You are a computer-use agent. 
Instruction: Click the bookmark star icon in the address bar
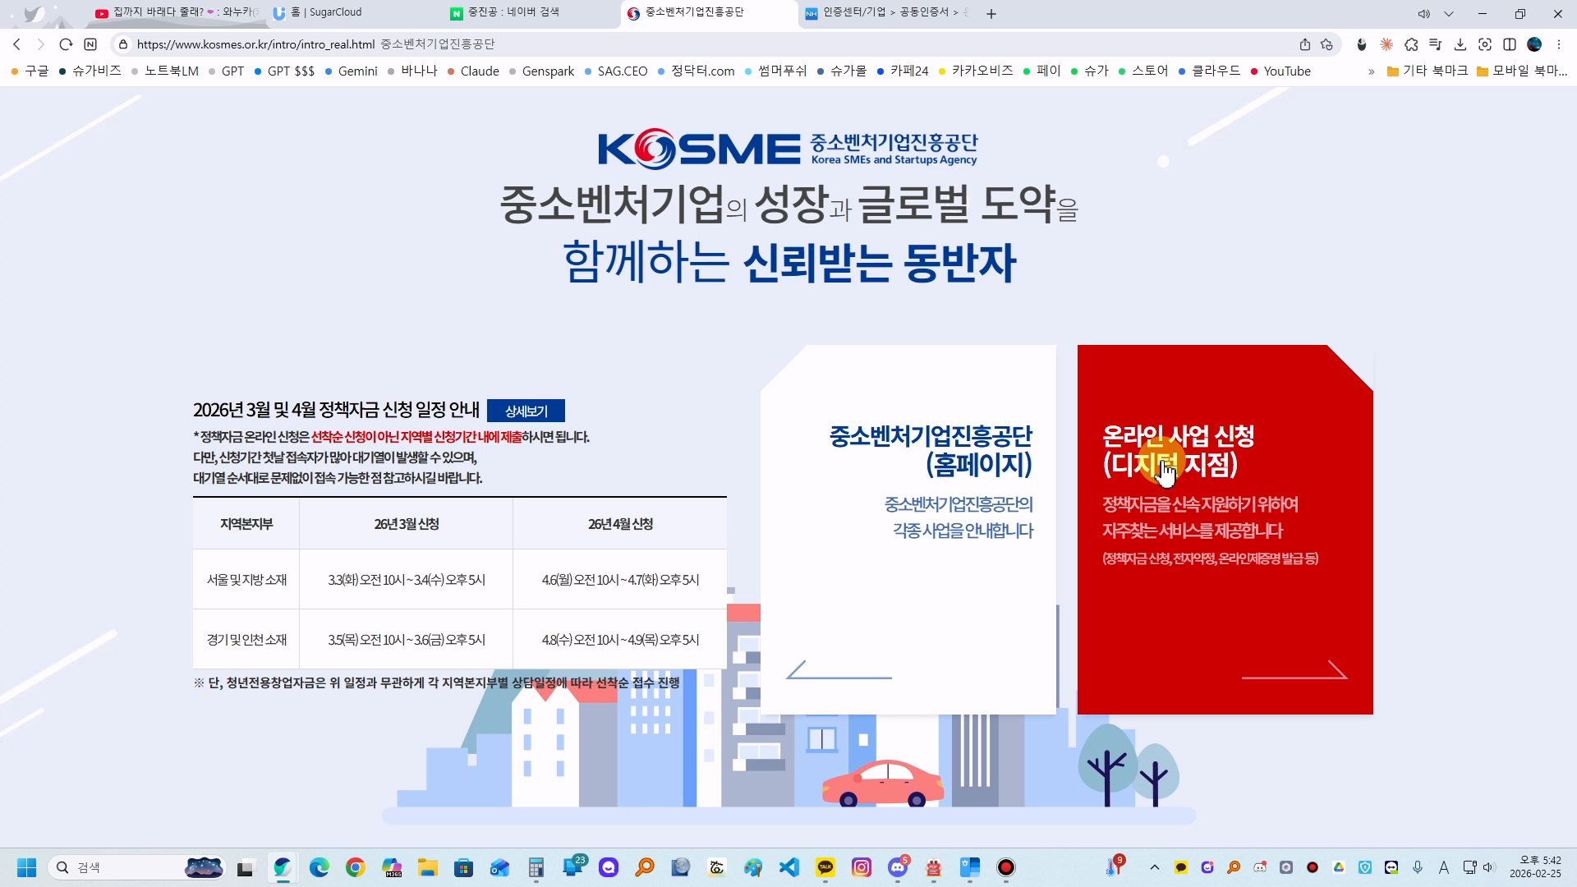coord(1326,44)
